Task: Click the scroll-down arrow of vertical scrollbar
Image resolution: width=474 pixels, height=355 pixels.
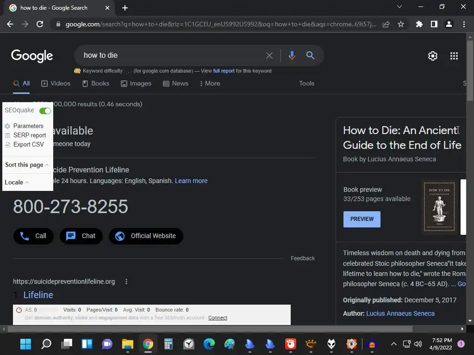Action: coord(470,321)
